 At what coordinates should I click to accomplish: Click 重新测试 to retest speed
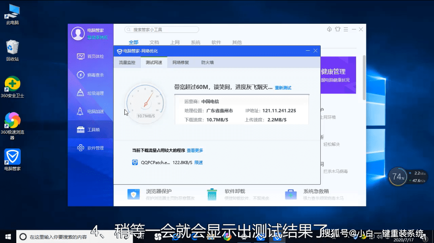pos(283,87)
